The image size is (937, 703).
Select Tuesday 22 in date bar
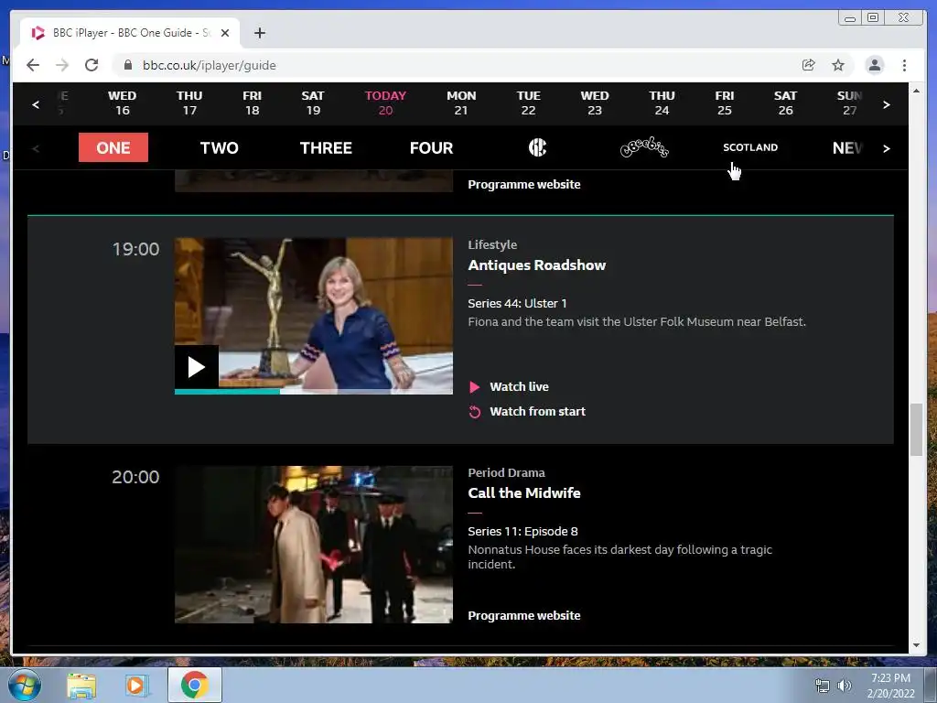point(528,103)
